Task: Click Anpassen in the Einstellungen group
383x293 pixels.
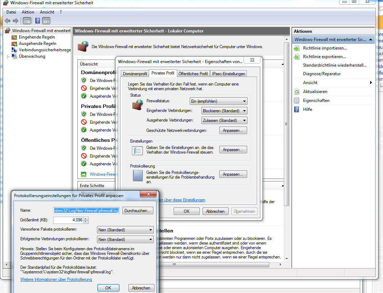Action: (x=233, y=150)
